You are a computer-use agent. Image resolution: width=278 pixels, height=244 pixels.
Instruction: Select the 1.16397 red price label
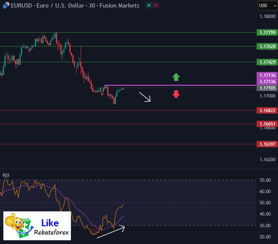click(x=267, y=144)
